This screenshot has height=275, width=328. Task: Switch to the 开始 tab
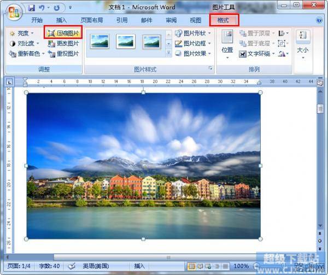(37, 20)
